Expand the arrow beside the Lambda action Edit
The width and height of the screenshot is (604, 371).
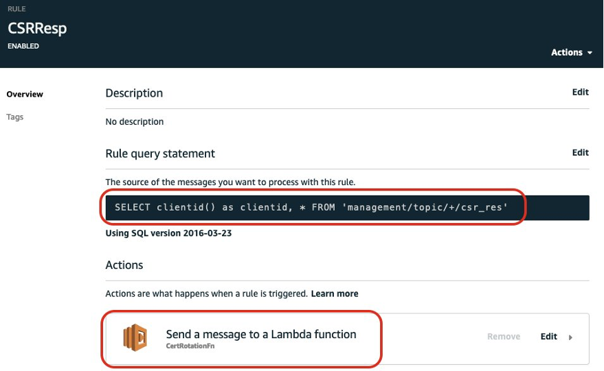coord(571,337)
